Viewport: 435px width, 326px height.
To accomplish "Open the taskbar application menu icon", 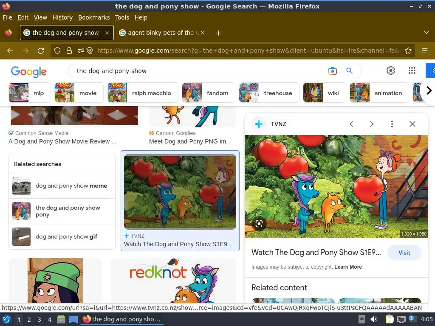I will click(x=7, y=320).
